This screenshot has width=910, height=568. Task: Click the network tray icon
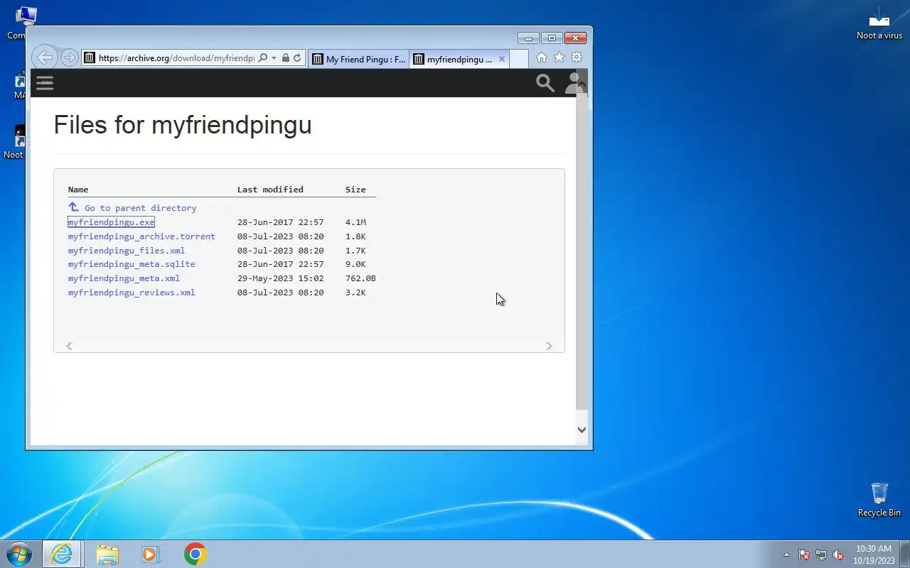(821, 555)
